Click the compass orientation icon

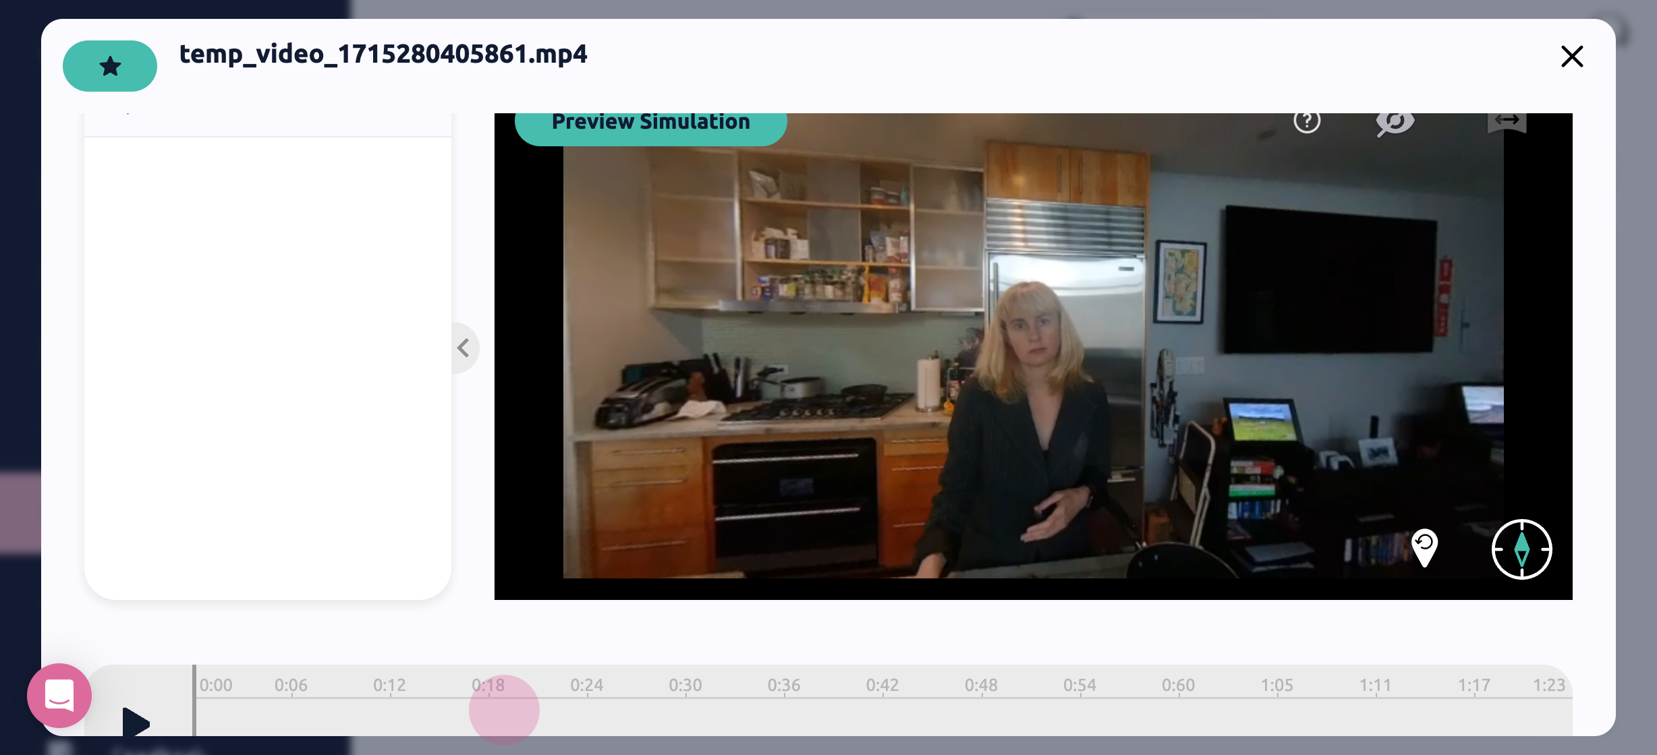[1521, 549]
